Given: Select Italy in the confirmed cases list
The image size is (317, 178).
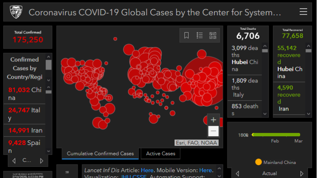Looking at the screenshot, I should [25, 114].
